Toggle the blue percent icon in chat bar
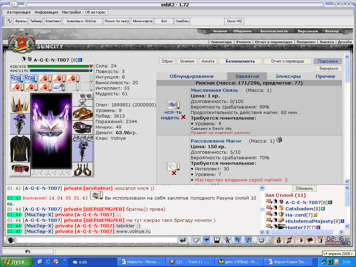 (x=238, y=240)
